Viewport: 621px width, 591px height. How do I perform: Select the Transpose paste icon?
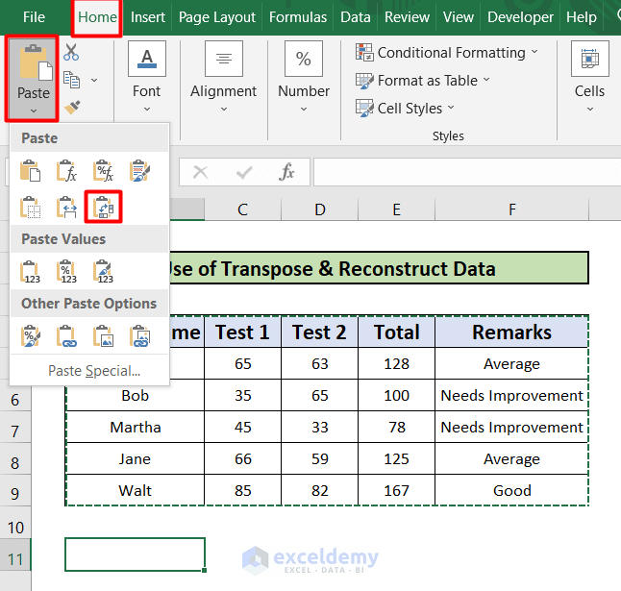(104, 207)
